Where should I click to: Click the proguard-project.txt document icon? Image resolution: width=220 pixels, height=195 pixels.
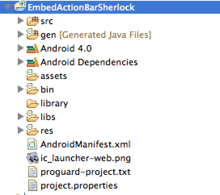(x=33, y=172)
